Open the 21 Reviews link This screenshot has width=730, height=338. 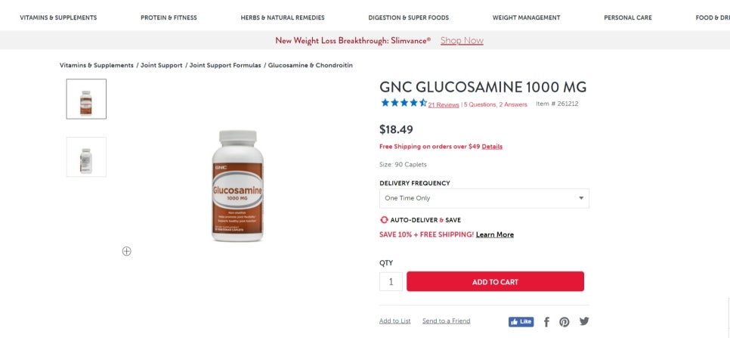444,105
